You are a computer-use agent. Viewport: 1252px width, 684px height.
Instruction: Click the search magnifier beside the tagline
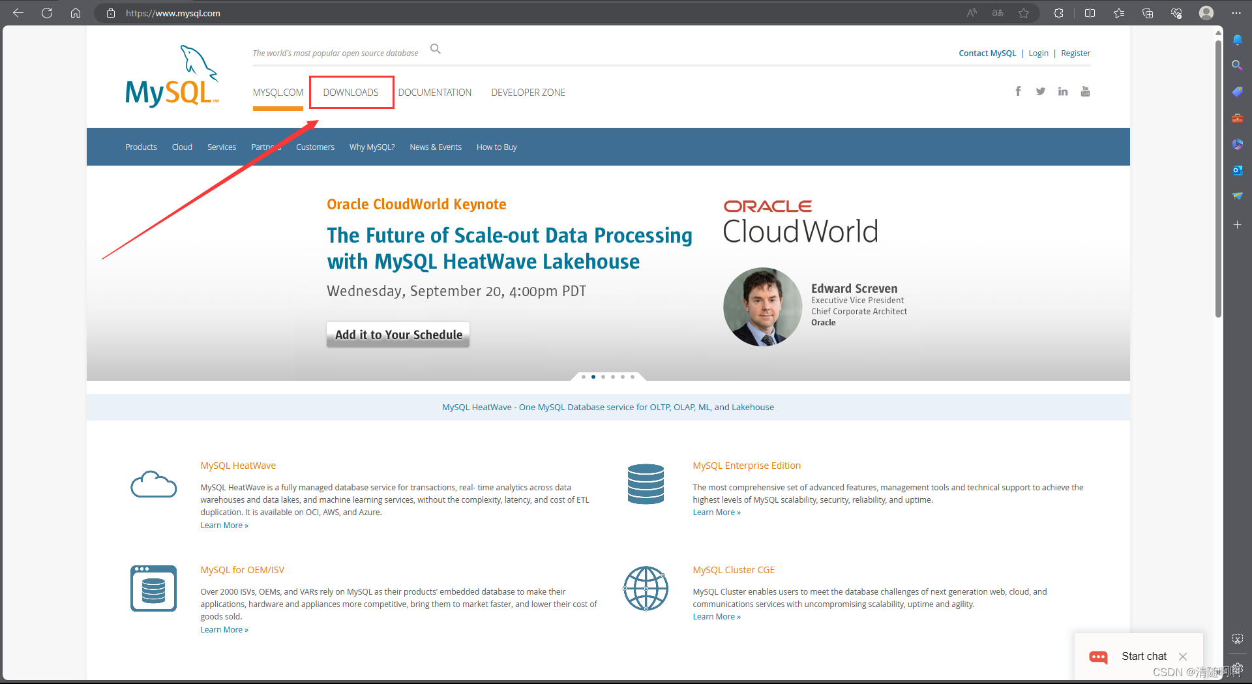click(436, 49)
